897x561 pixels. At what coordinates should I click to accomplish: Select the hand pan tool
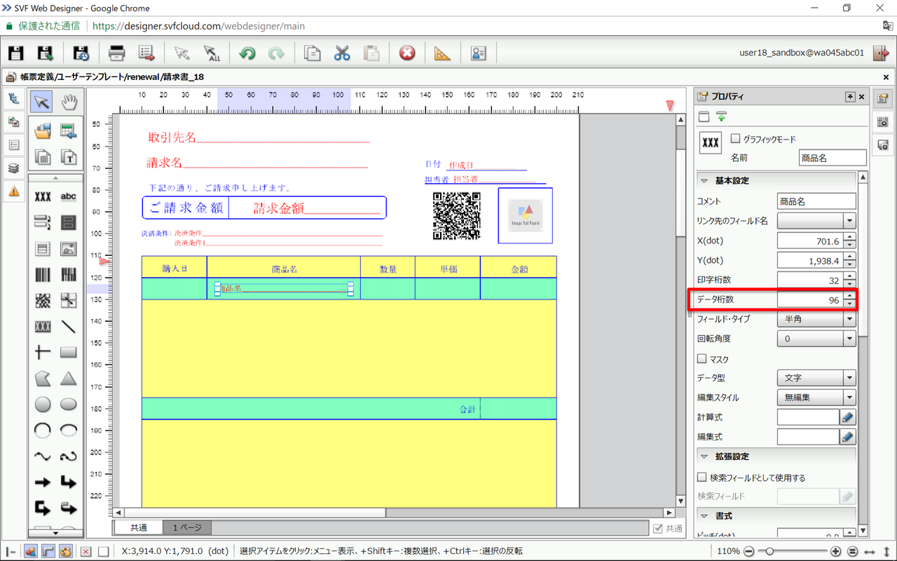(69, 102)
